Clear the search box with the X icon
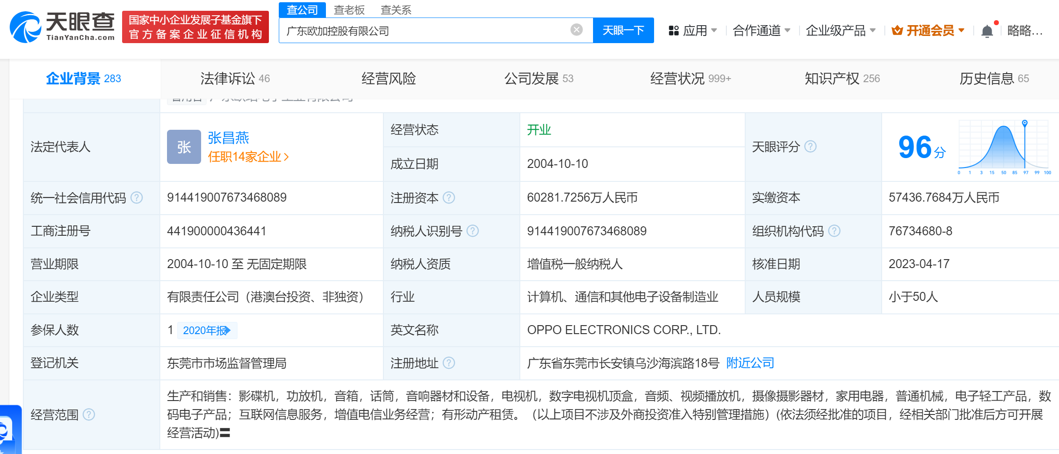Viewport: 1059px width, 454px height. (576, 30)
